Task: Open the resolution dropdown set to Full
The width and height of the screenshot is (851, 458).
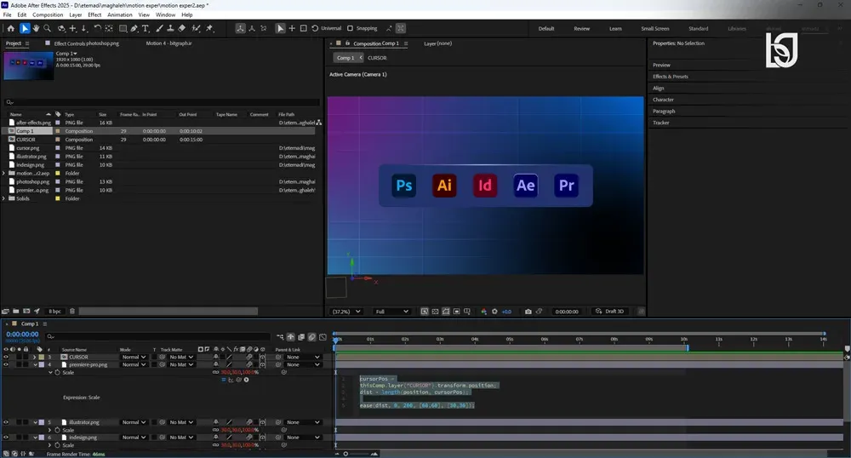Action: (391, 312)
